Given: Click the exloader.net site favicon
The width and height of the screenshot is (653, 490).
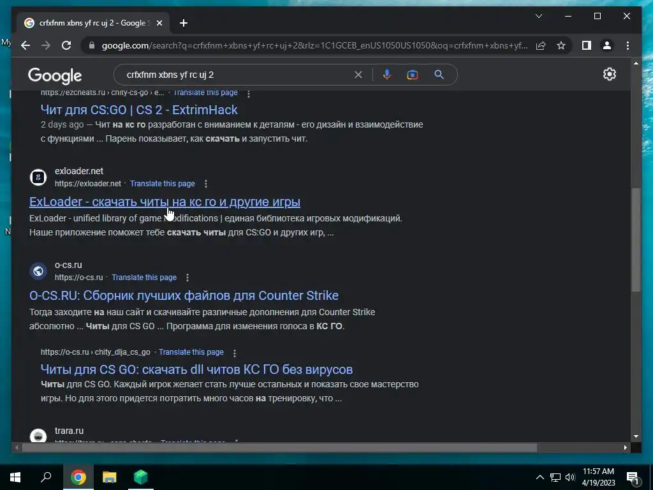Looking at the screenshot, I should (x=38, y=177).
